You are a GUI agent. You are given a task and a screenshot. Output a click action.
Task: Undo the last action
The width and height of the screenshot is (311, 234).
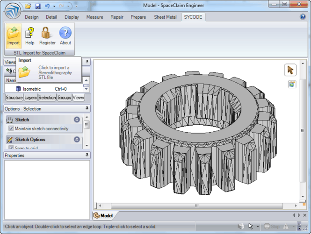coord(47,6)
